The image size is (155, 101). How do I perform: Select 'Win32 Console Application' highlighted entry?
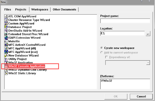(x=27, y=66)
